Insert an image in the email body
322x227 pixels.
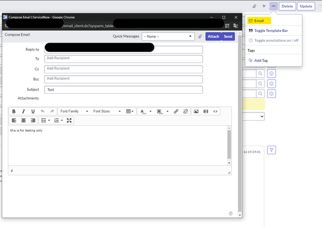(x=196, y=112)
